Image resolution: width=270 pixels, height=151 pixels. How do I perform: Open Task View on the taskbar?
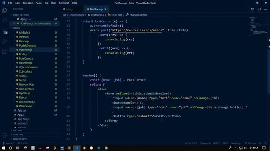pyautogui.click(x=18, y=148)
